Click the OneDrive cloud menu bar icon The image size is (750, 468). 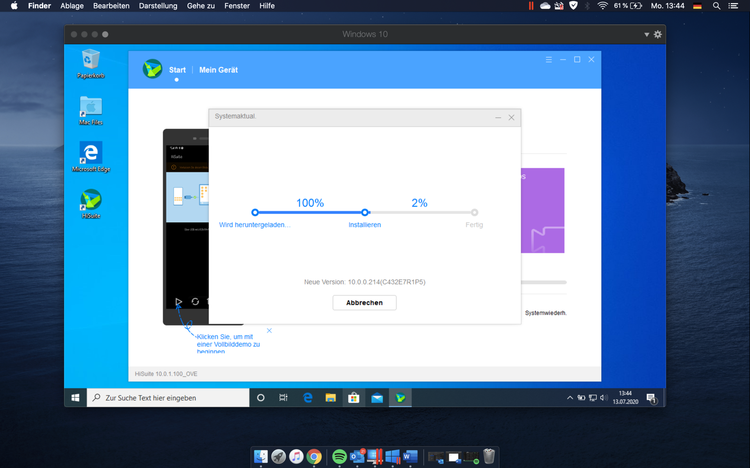pos(545,6)
